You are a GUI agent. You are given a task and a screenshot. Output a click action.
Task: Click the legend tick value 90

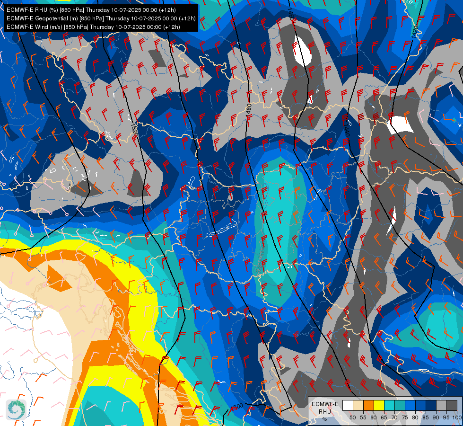pyautogui.click(x=436, y=417)
